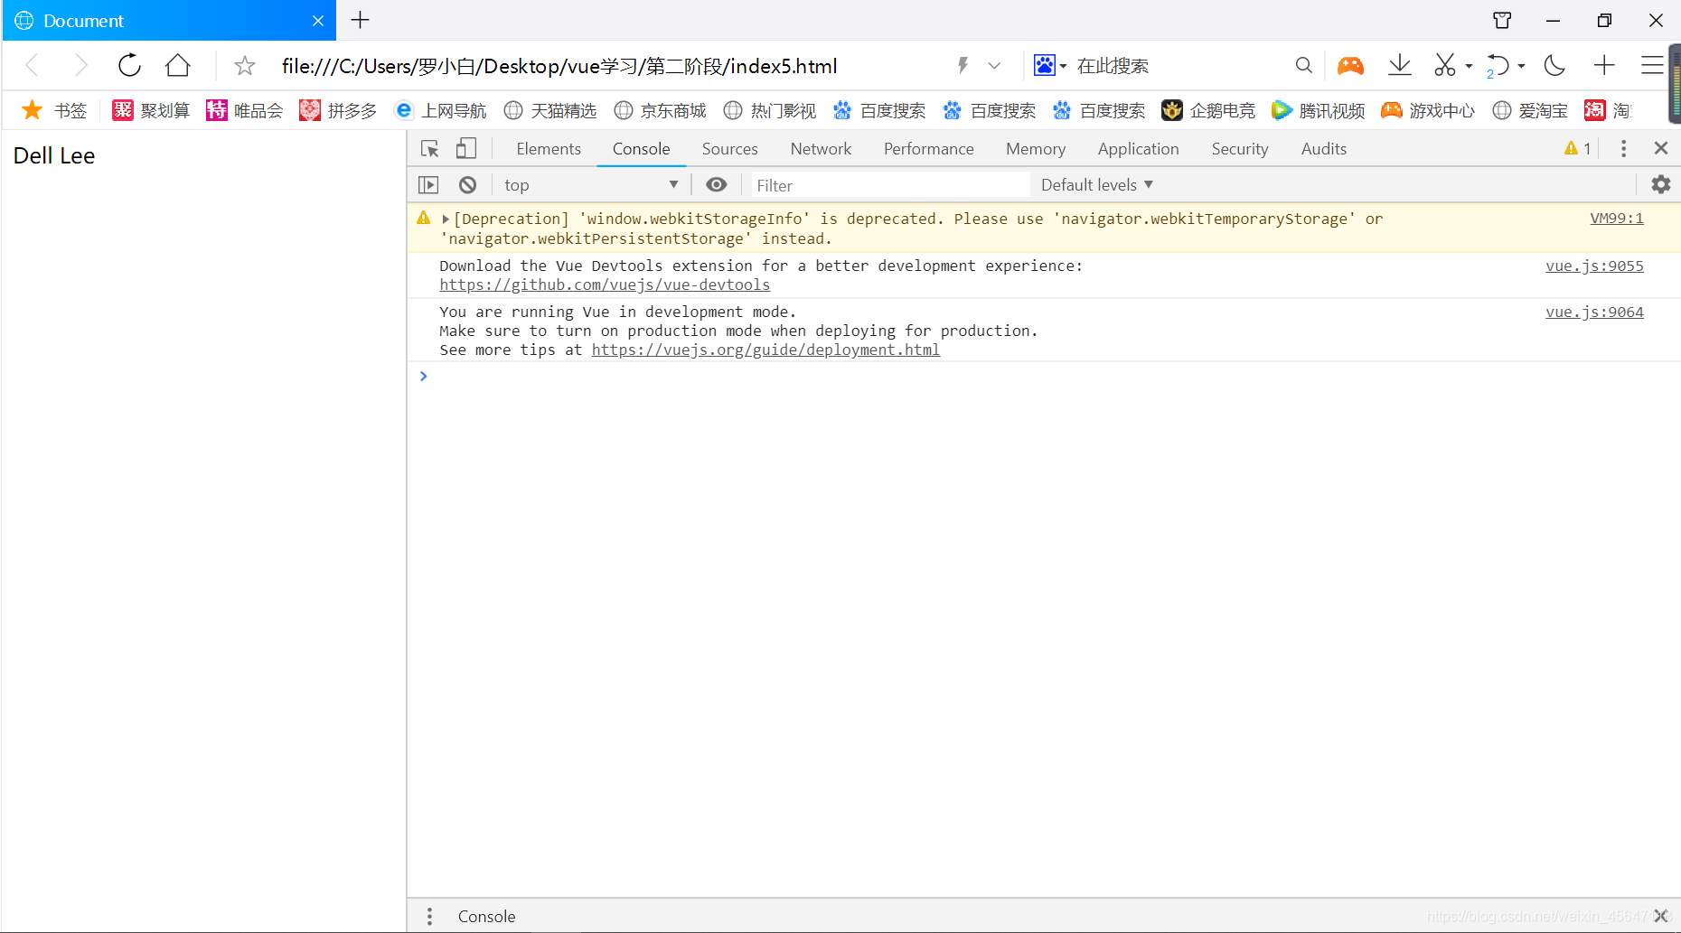Viewport: 1681px width, 933px height.
Task: Open the game controller icon in toolbar
Action: (1351, 65)
